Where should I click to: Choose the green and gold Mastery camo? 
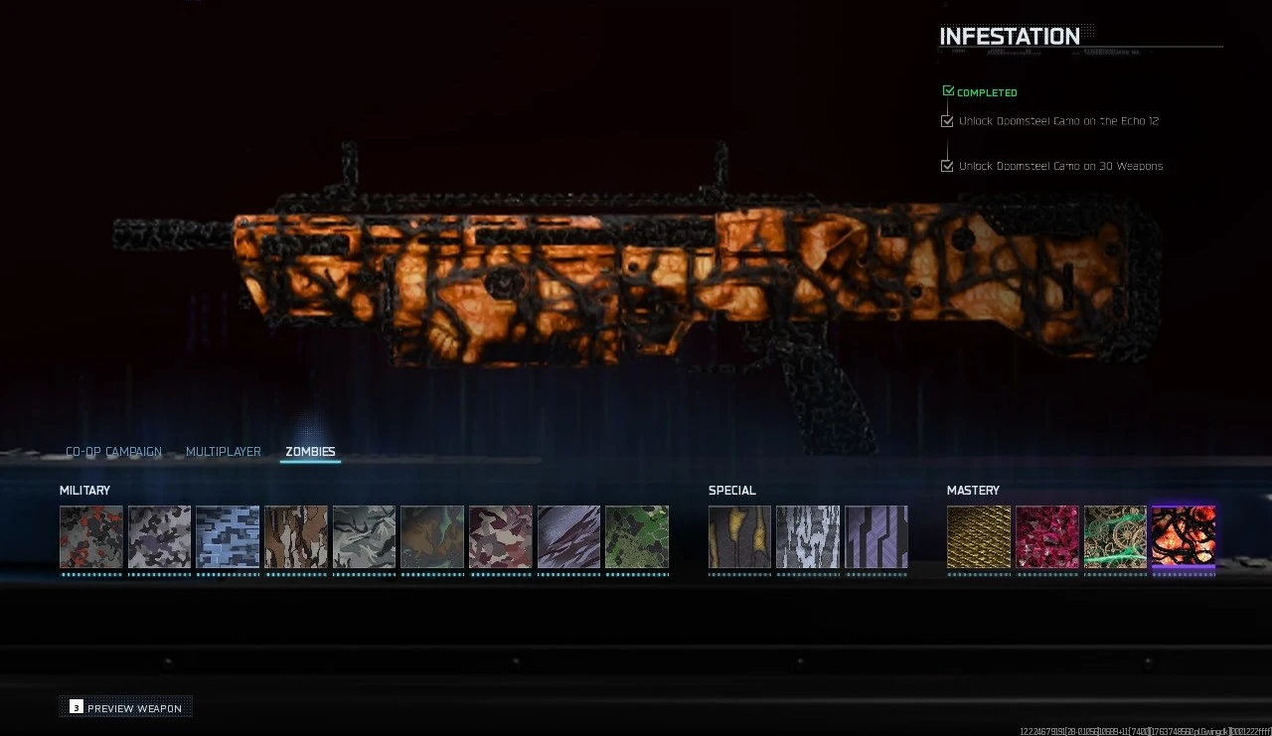pyautogui.click(x=1115, y=537)
